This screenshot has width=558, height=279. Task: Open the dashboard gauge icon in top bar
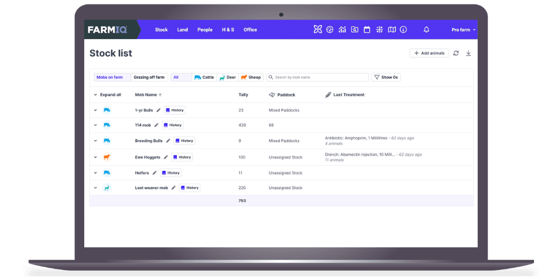(x=330, y=30)
